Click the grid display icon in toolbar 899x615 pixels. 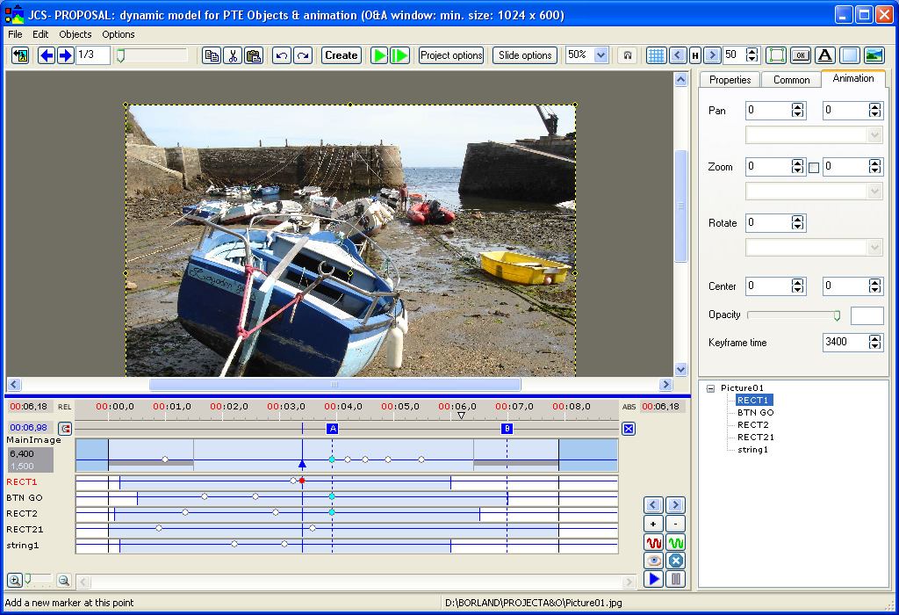point(656,55)
